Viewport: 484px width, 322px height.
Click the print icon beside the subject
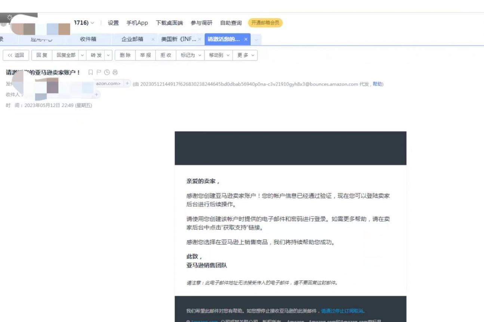[115, 72]
